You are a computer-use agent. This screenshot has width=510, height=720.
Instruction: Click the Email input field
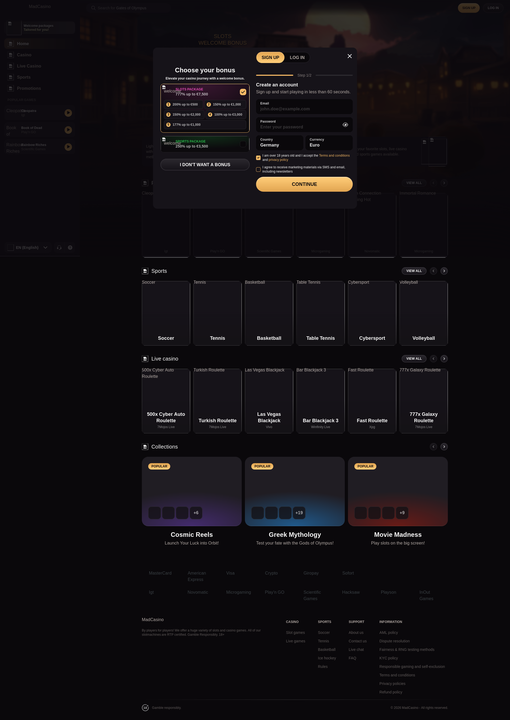pos(304,107)
